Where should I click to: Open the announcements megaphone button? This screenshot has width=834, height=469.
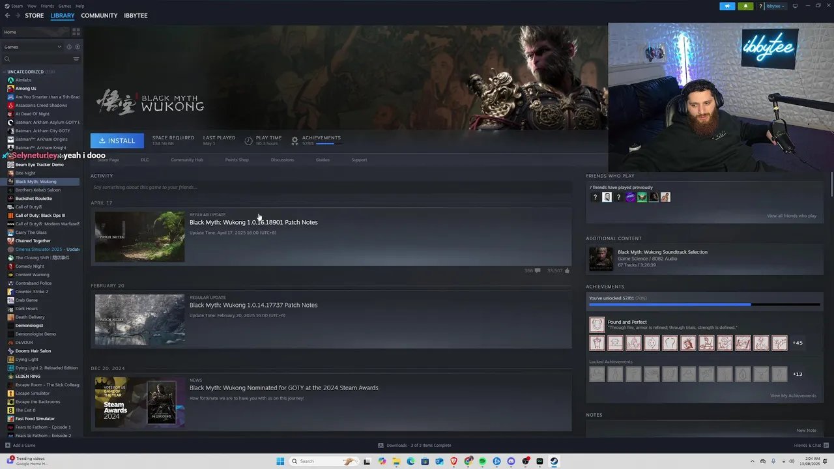(727, 6)
